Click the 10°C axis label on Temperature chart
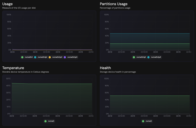Viewport: 196px width, 128px height. point(8,107)
